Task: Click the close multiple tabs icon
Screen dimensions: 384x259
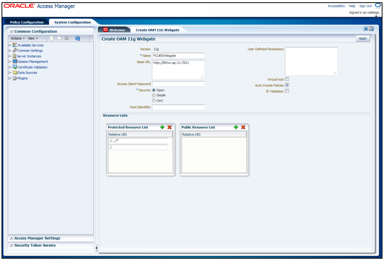Action: 371,29
